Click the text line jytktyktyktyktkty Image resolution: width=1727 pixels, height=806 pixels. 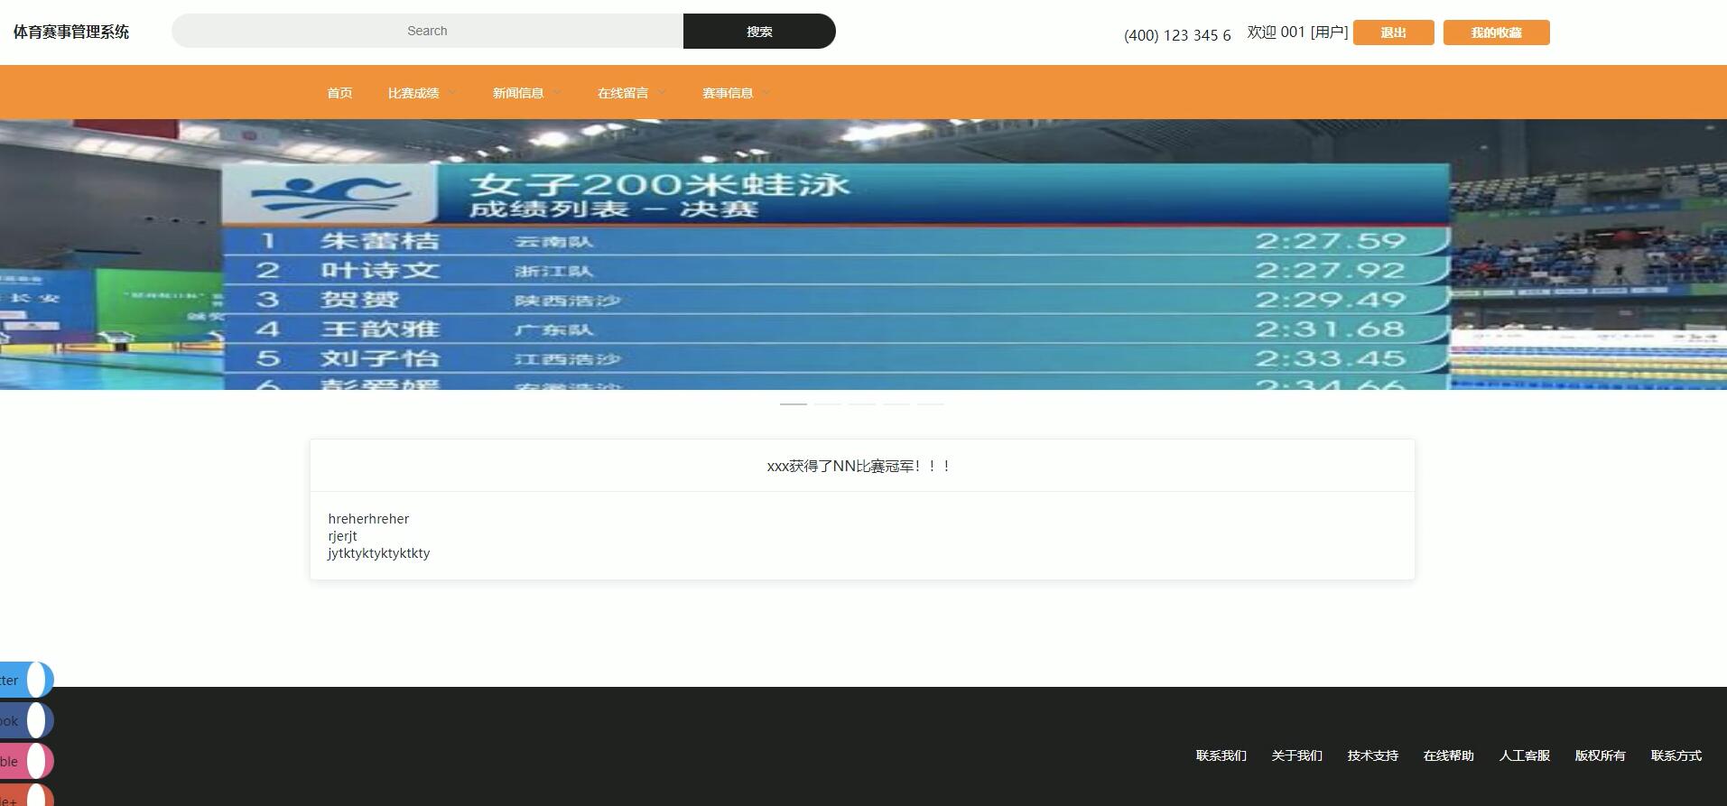point(378,553)
